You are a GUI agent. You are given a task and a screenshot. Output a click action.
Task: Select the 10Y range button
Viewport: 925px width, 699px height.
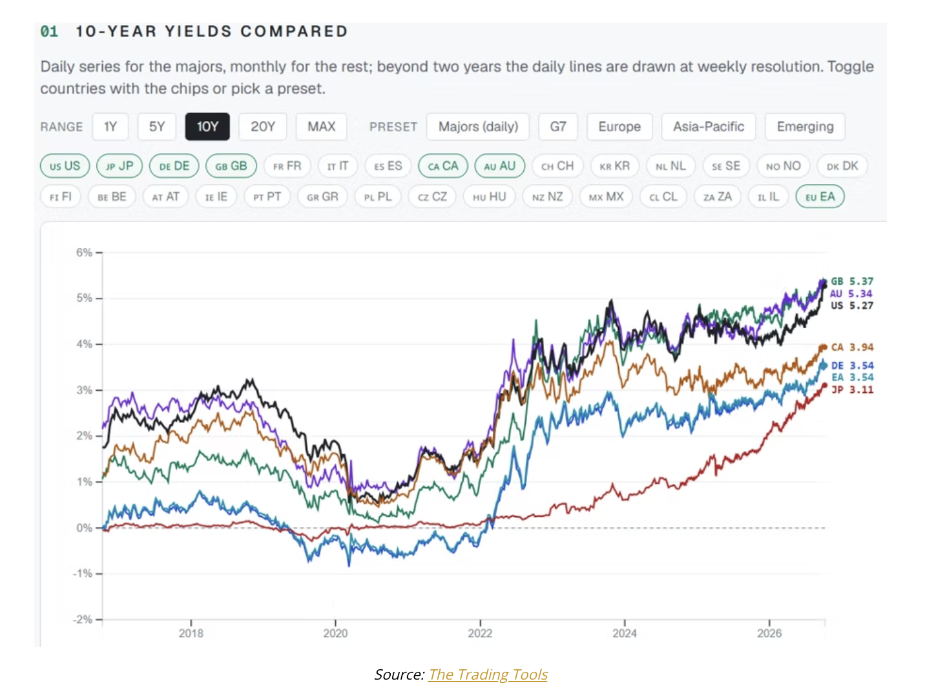coord(207,127)
